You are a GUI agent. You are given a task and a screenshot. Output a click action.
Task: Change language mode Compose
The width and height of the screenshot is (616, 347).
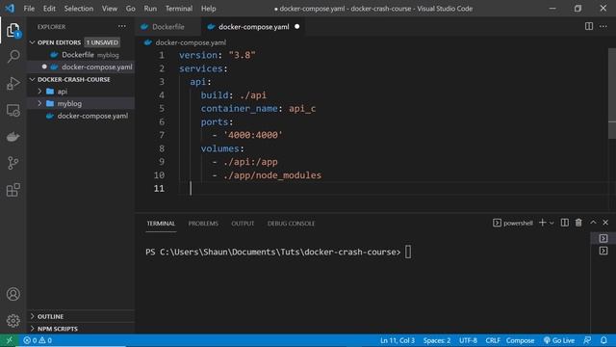pyautogui.click(x=520, y=340)
